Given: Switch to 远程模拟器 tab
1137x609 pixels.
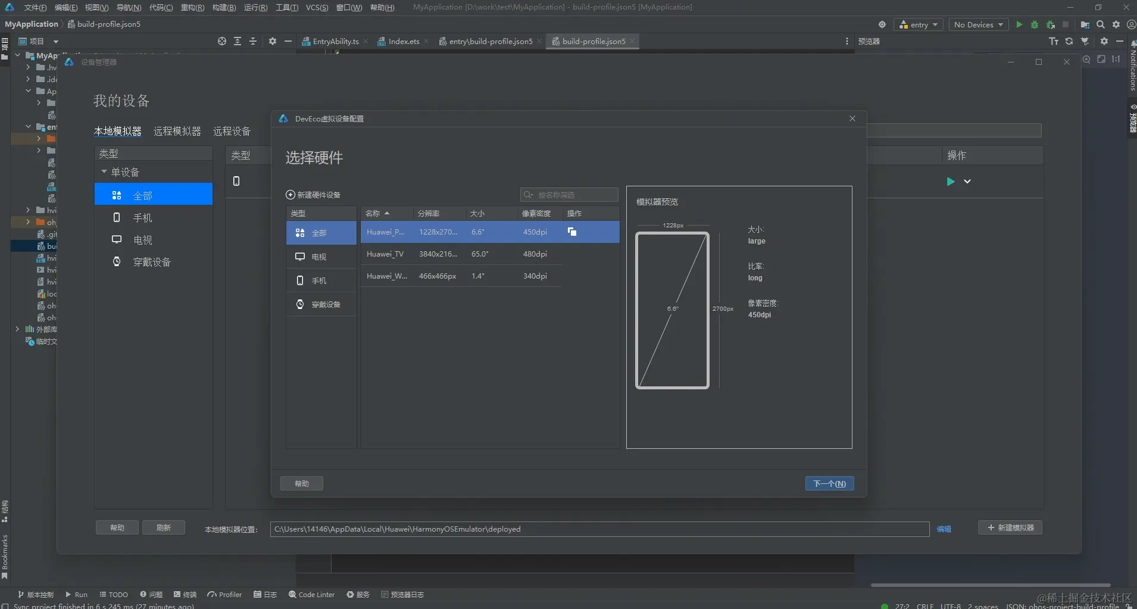Looking at the screenshot, I should click(x=177, y=131).
